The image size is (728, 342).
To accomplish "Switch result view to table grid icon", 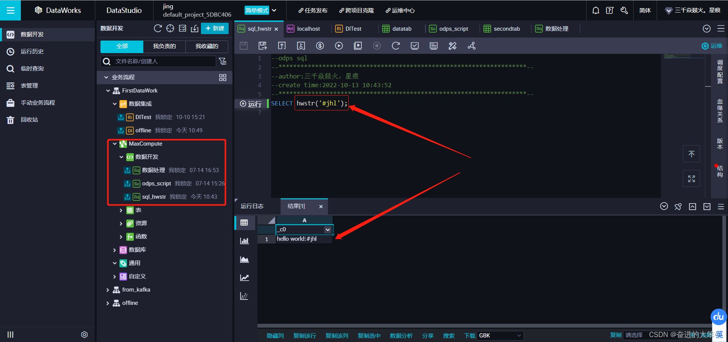I will 244,223.
